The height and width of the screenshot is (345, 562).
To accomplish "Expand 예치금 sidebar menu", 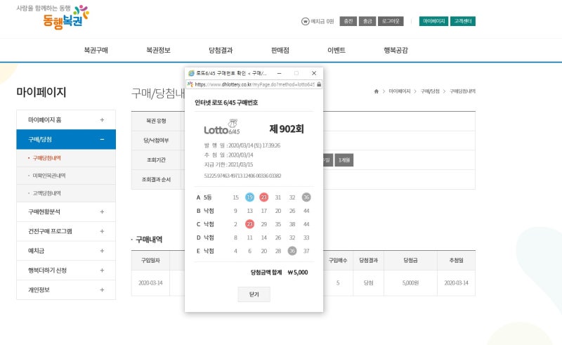I will pos(102,251).
